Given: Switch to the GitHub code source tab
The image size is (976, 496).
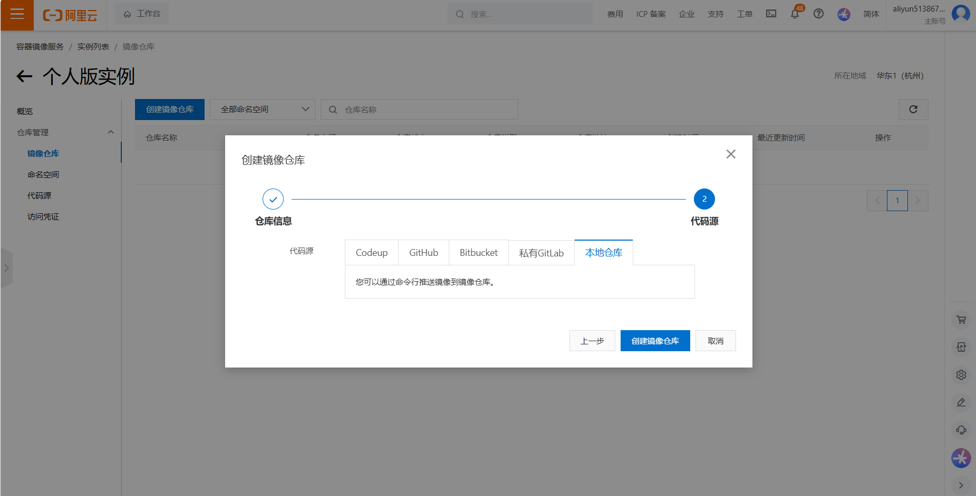Looking at the screenshot, I should [x=423, y=253].
